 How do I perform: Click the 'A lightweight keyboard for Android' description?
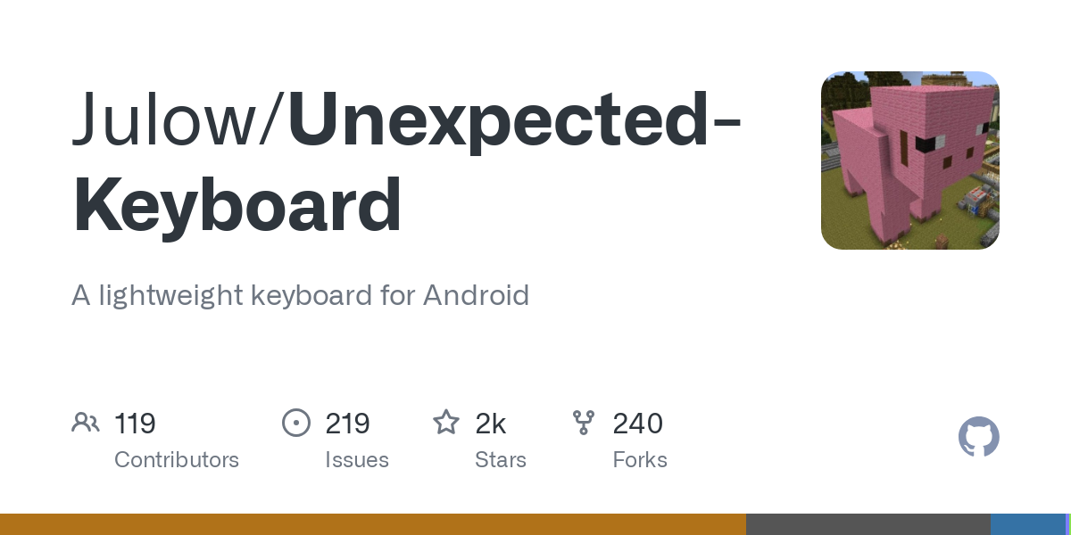300,295
